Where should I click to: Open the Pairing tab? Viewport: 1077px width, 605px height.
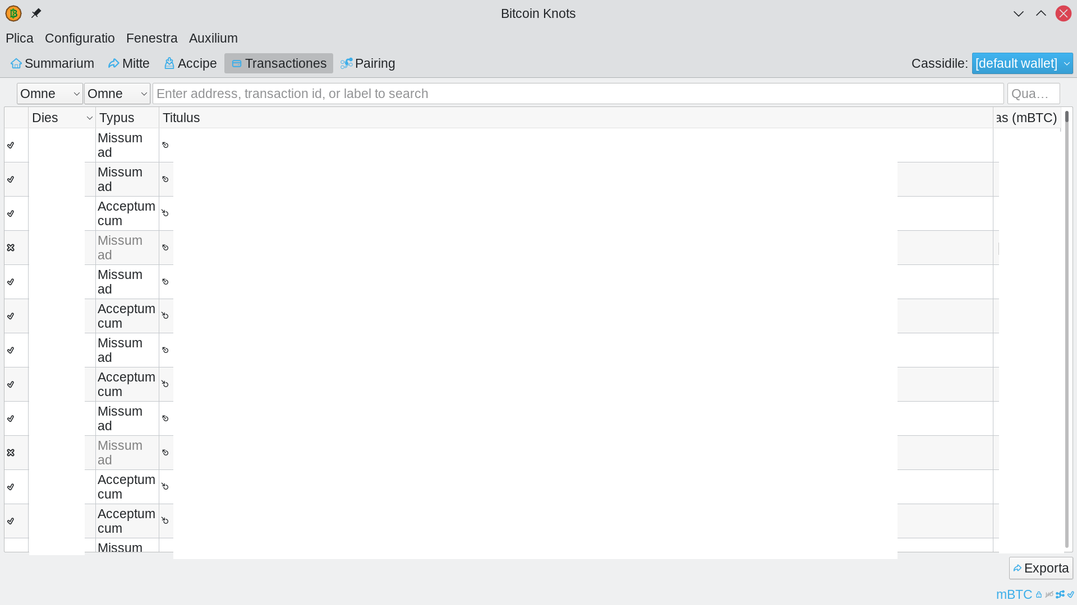click(x=368, y=63)
